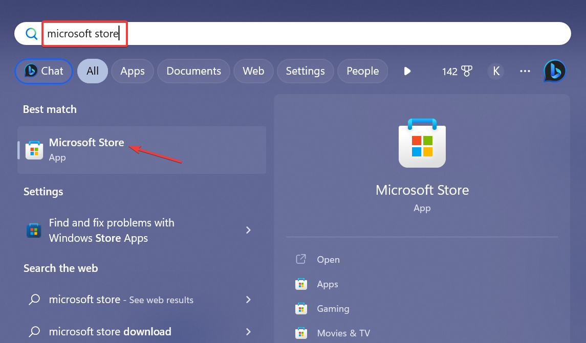Show more filter tabs with the arrow
The width and height of the screenshot is (586, 343).
coord(407,71)
